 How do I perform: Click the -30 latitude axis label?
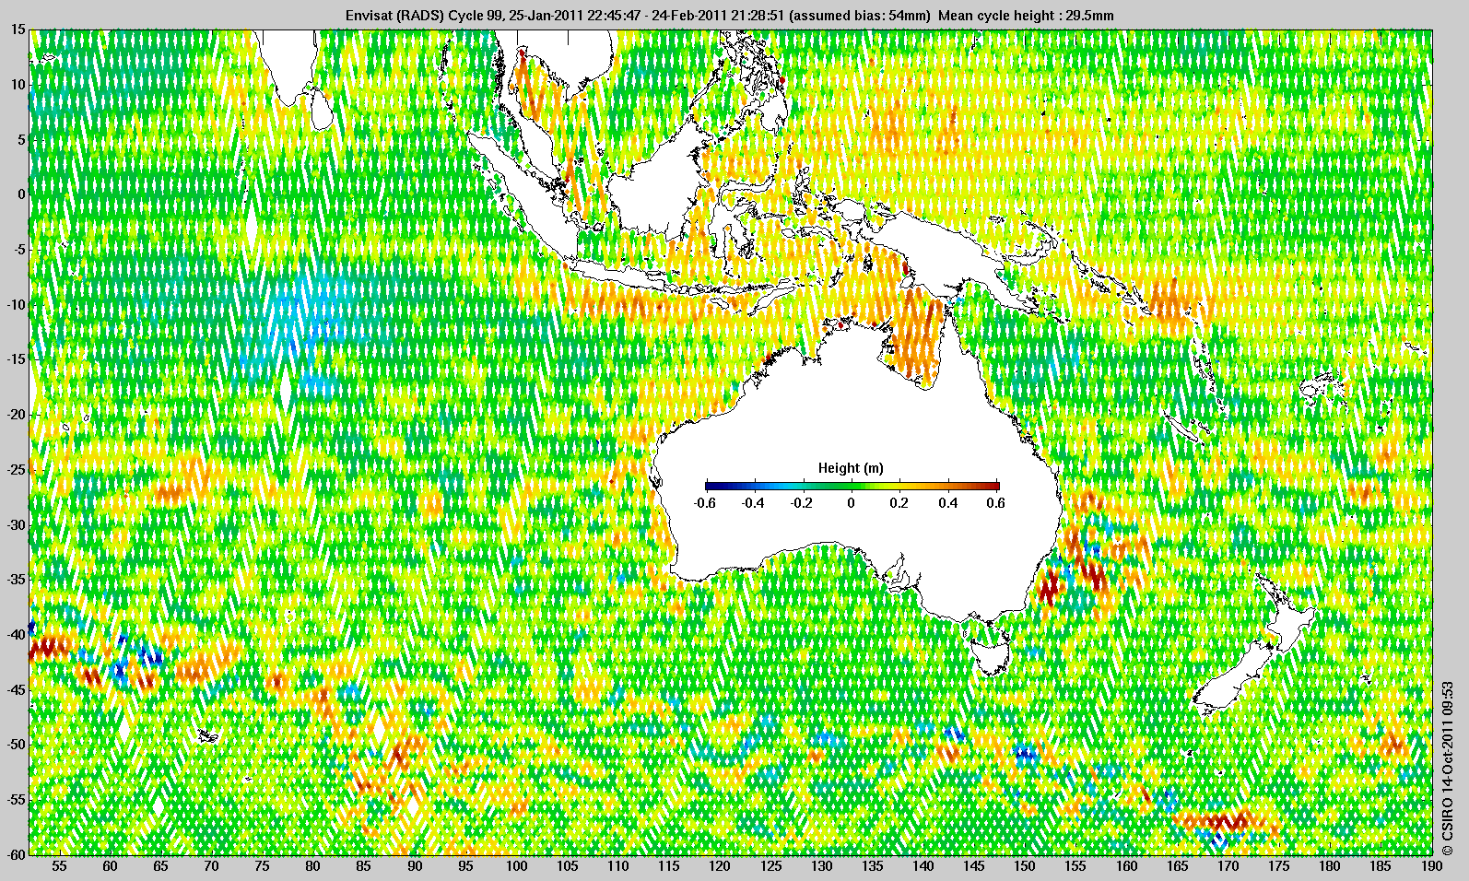point(14,524)
